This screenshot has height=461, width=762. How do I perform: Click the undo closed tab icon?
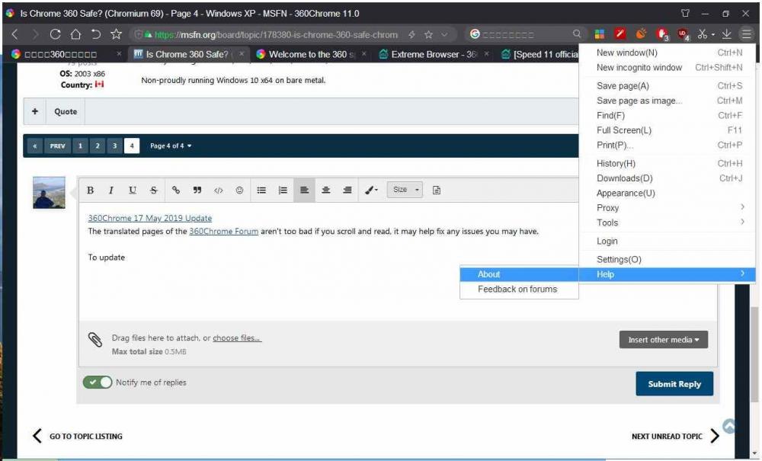[x=96, y=34]
